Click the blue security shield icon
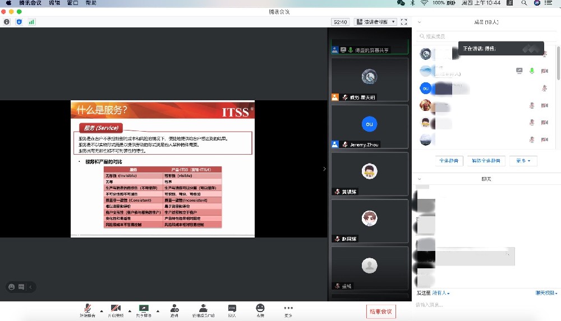Screen dimensions: 561x321 coord(19,22)
